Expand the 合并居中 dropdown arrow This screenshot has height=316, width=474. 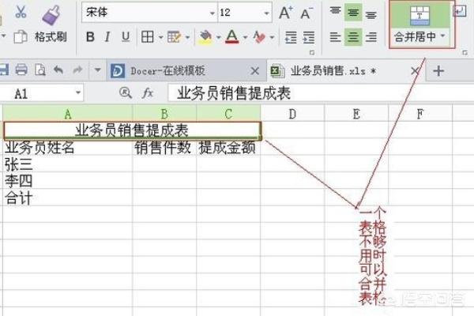pos(442,36)
